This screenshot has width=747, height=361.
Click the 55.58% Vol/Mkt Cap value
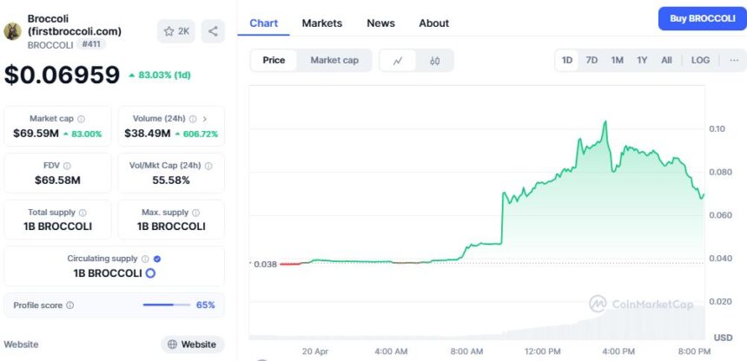pos(171,180)
